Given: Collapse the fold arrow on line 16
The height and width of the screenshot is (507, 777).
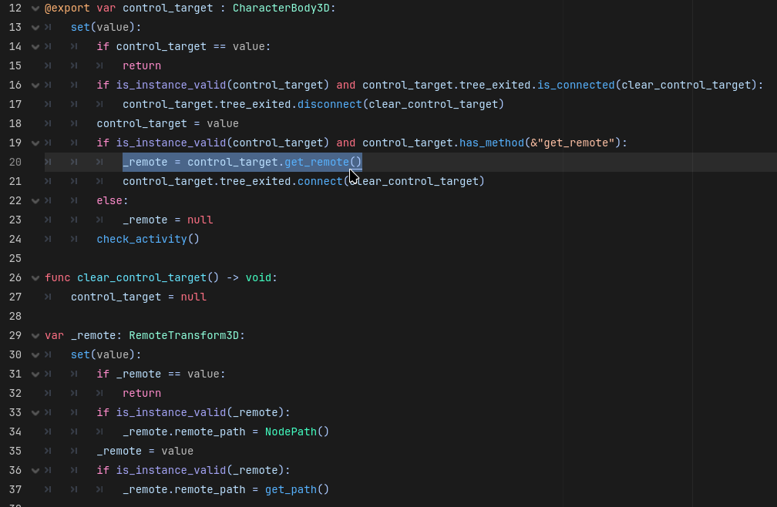Looking at the screenshot, I should (x=35, y=86).
